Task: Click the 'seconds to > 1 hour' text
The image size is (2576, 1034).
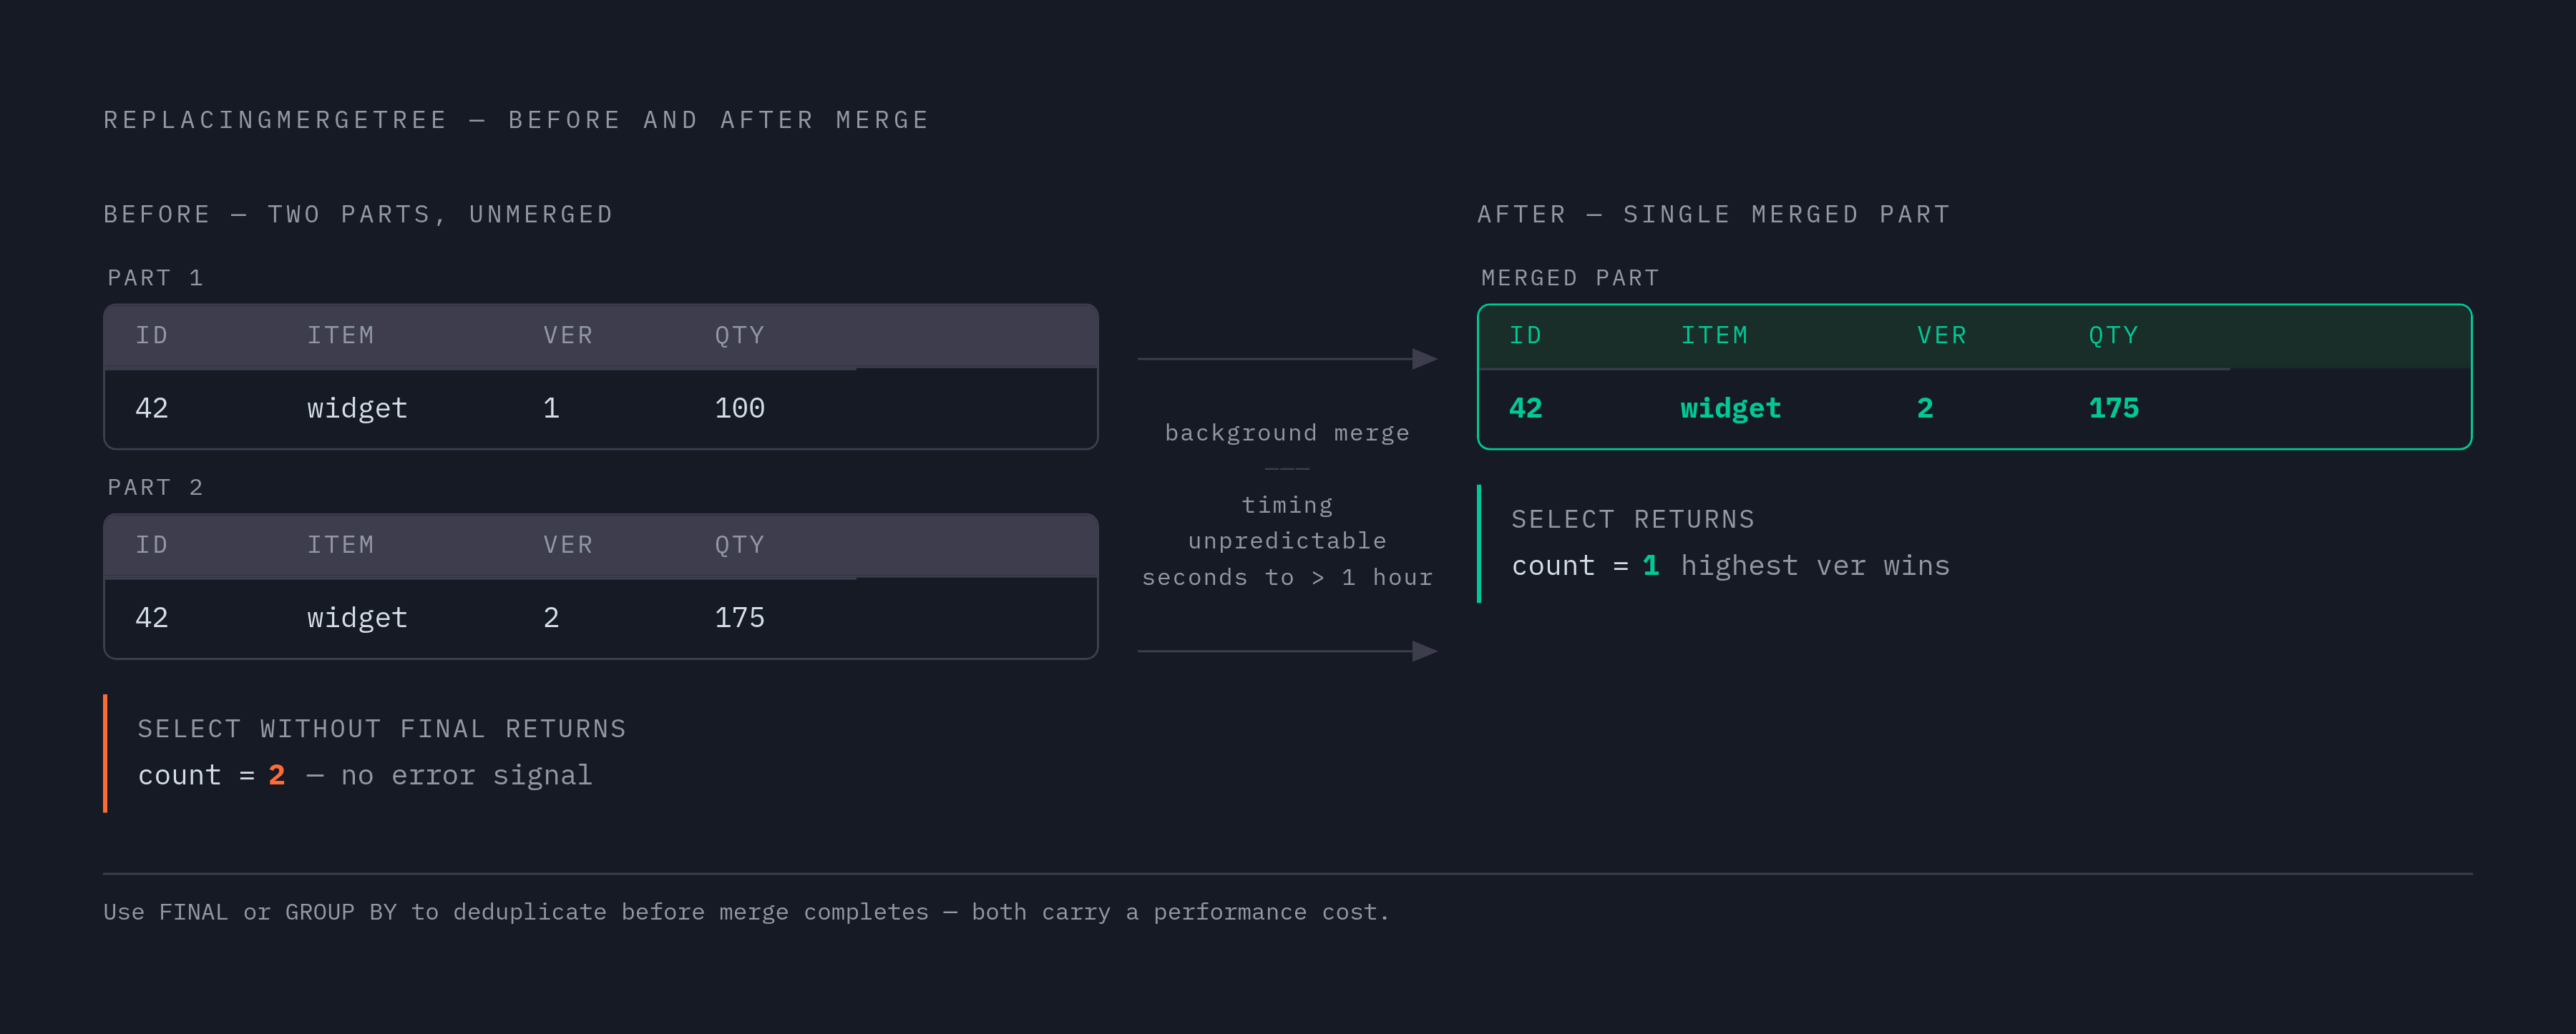Action: (1287, 578)
